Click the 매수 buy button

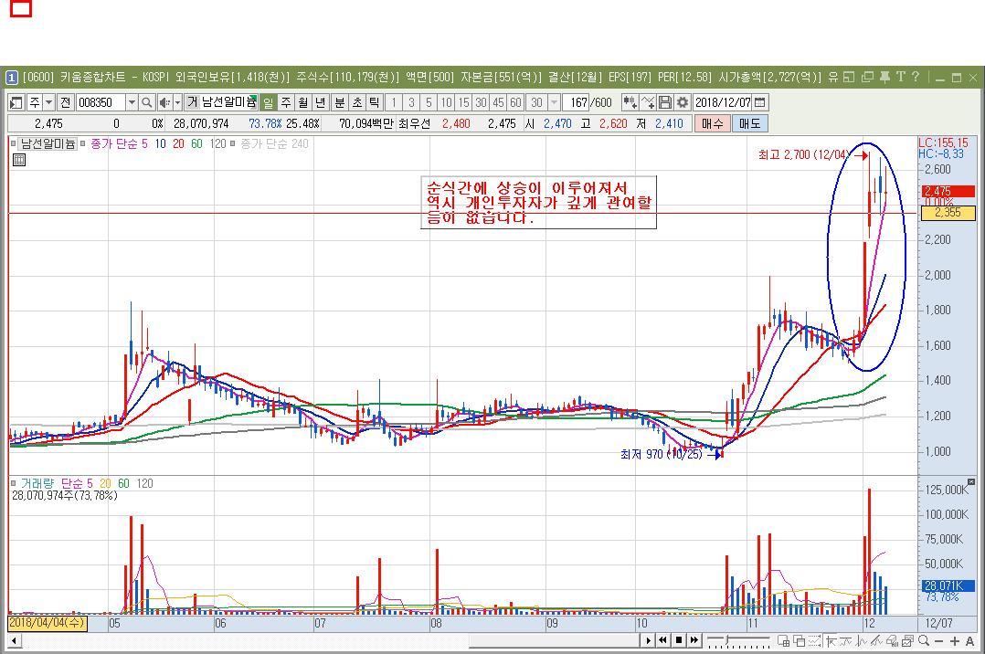pyautogui.click(x=713, y=123)
